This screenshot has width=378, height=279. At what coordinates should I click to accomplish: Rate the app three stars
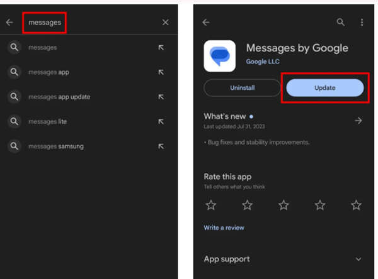point(283,205)
